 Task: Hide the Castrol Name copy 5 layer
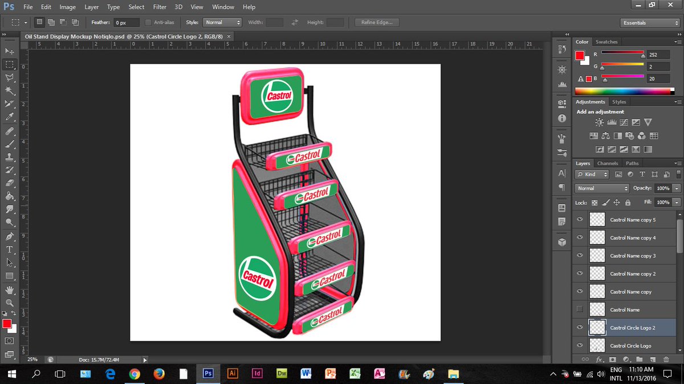(x=580, y=220)
